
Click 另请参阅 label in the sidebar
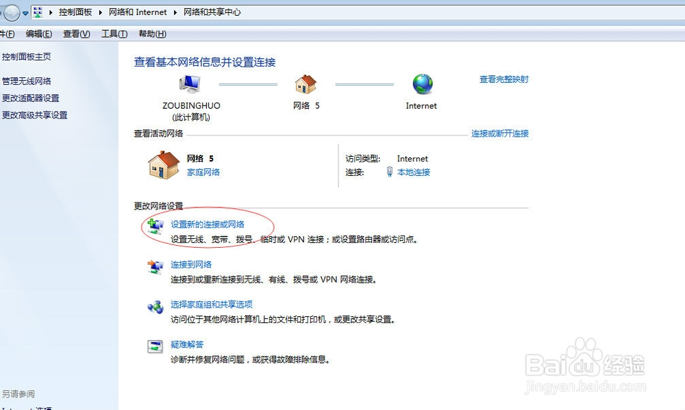click(18, 394)
